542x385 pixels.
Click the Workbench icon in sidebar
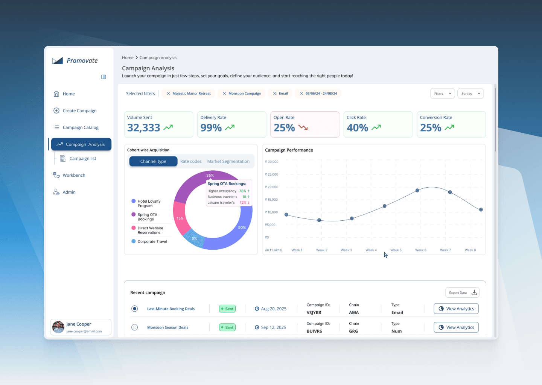56,175
